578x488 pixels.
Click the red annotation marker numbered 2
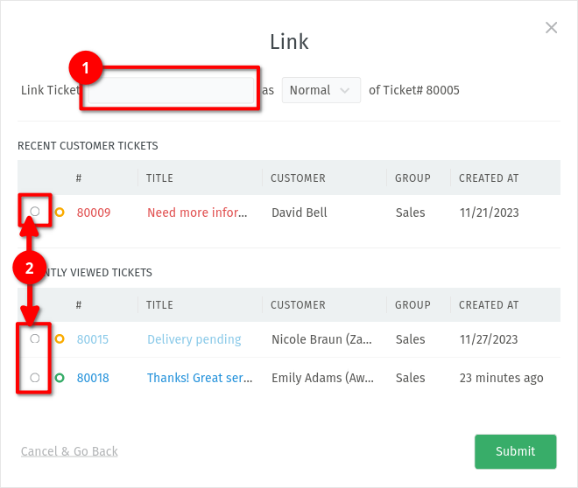[x=30, y=268]
